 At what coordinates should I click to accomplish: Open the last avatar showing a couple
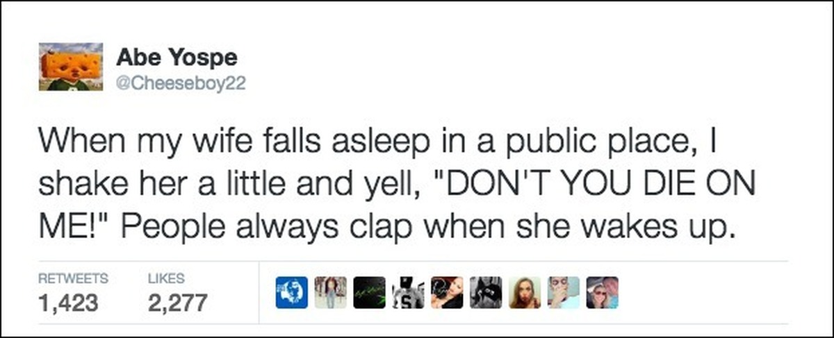pyautogui.click(x=602, y=292)
